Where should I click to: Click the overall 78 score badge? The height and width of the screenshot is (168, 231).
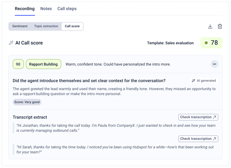click(x=211, y=43)
